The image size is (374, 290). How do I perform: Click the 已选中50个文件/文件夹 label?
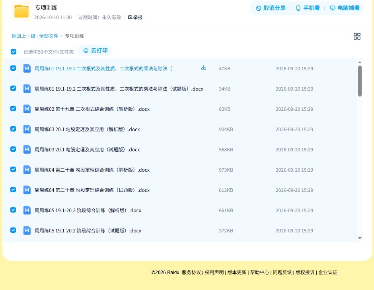click(49, 52)
